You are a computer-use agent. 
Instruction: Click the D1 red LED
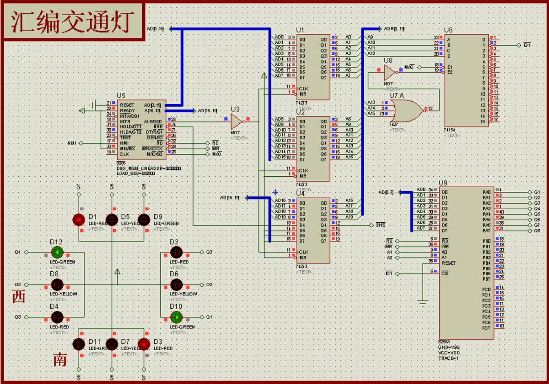click(x=79, y=220)
